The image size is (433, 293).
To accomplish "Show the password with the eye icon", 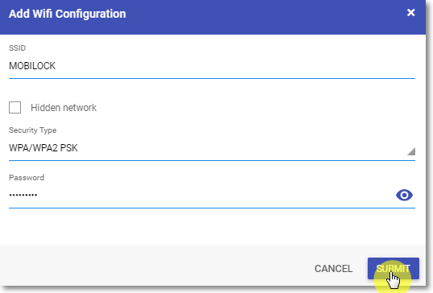I will [404, 195].
